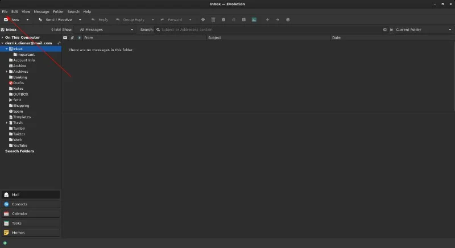
Task: Go to next message arrow icon
Action: click(278, 20)
